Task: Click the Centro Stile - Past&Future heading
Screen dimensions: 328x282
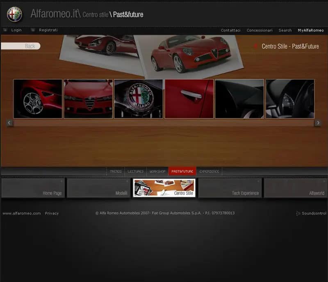Action: tap(290, 46)
